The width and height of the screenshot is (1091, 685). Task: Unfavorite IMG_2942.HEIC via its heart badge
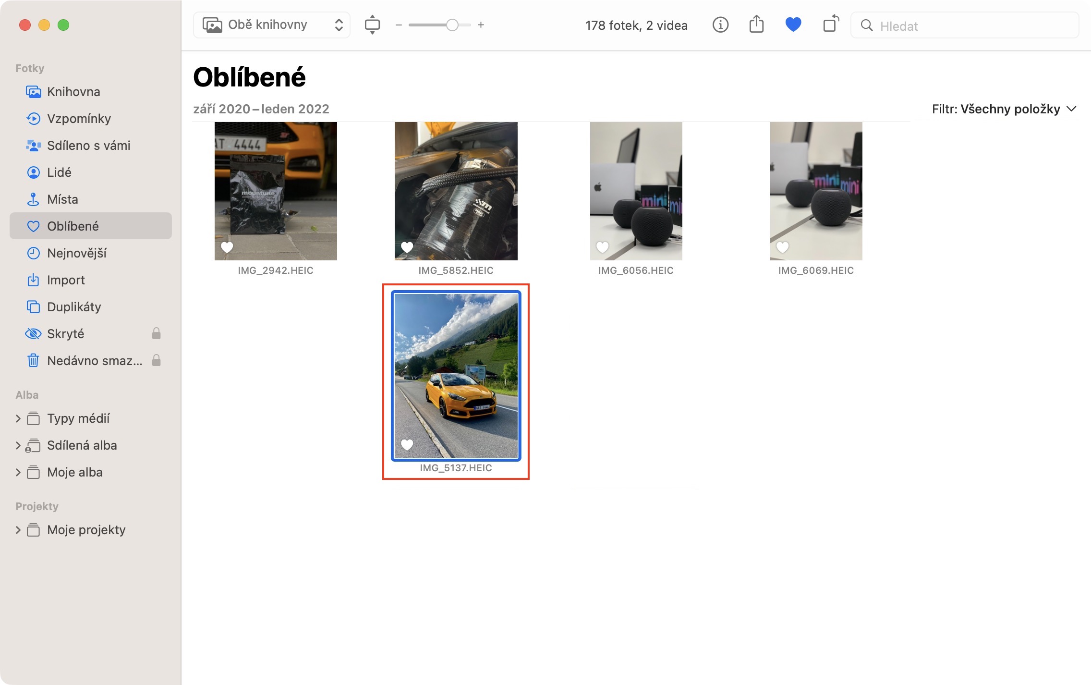click(227, 247)
